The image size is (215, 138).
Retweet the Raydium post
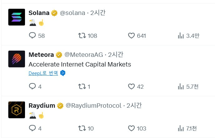82,128
